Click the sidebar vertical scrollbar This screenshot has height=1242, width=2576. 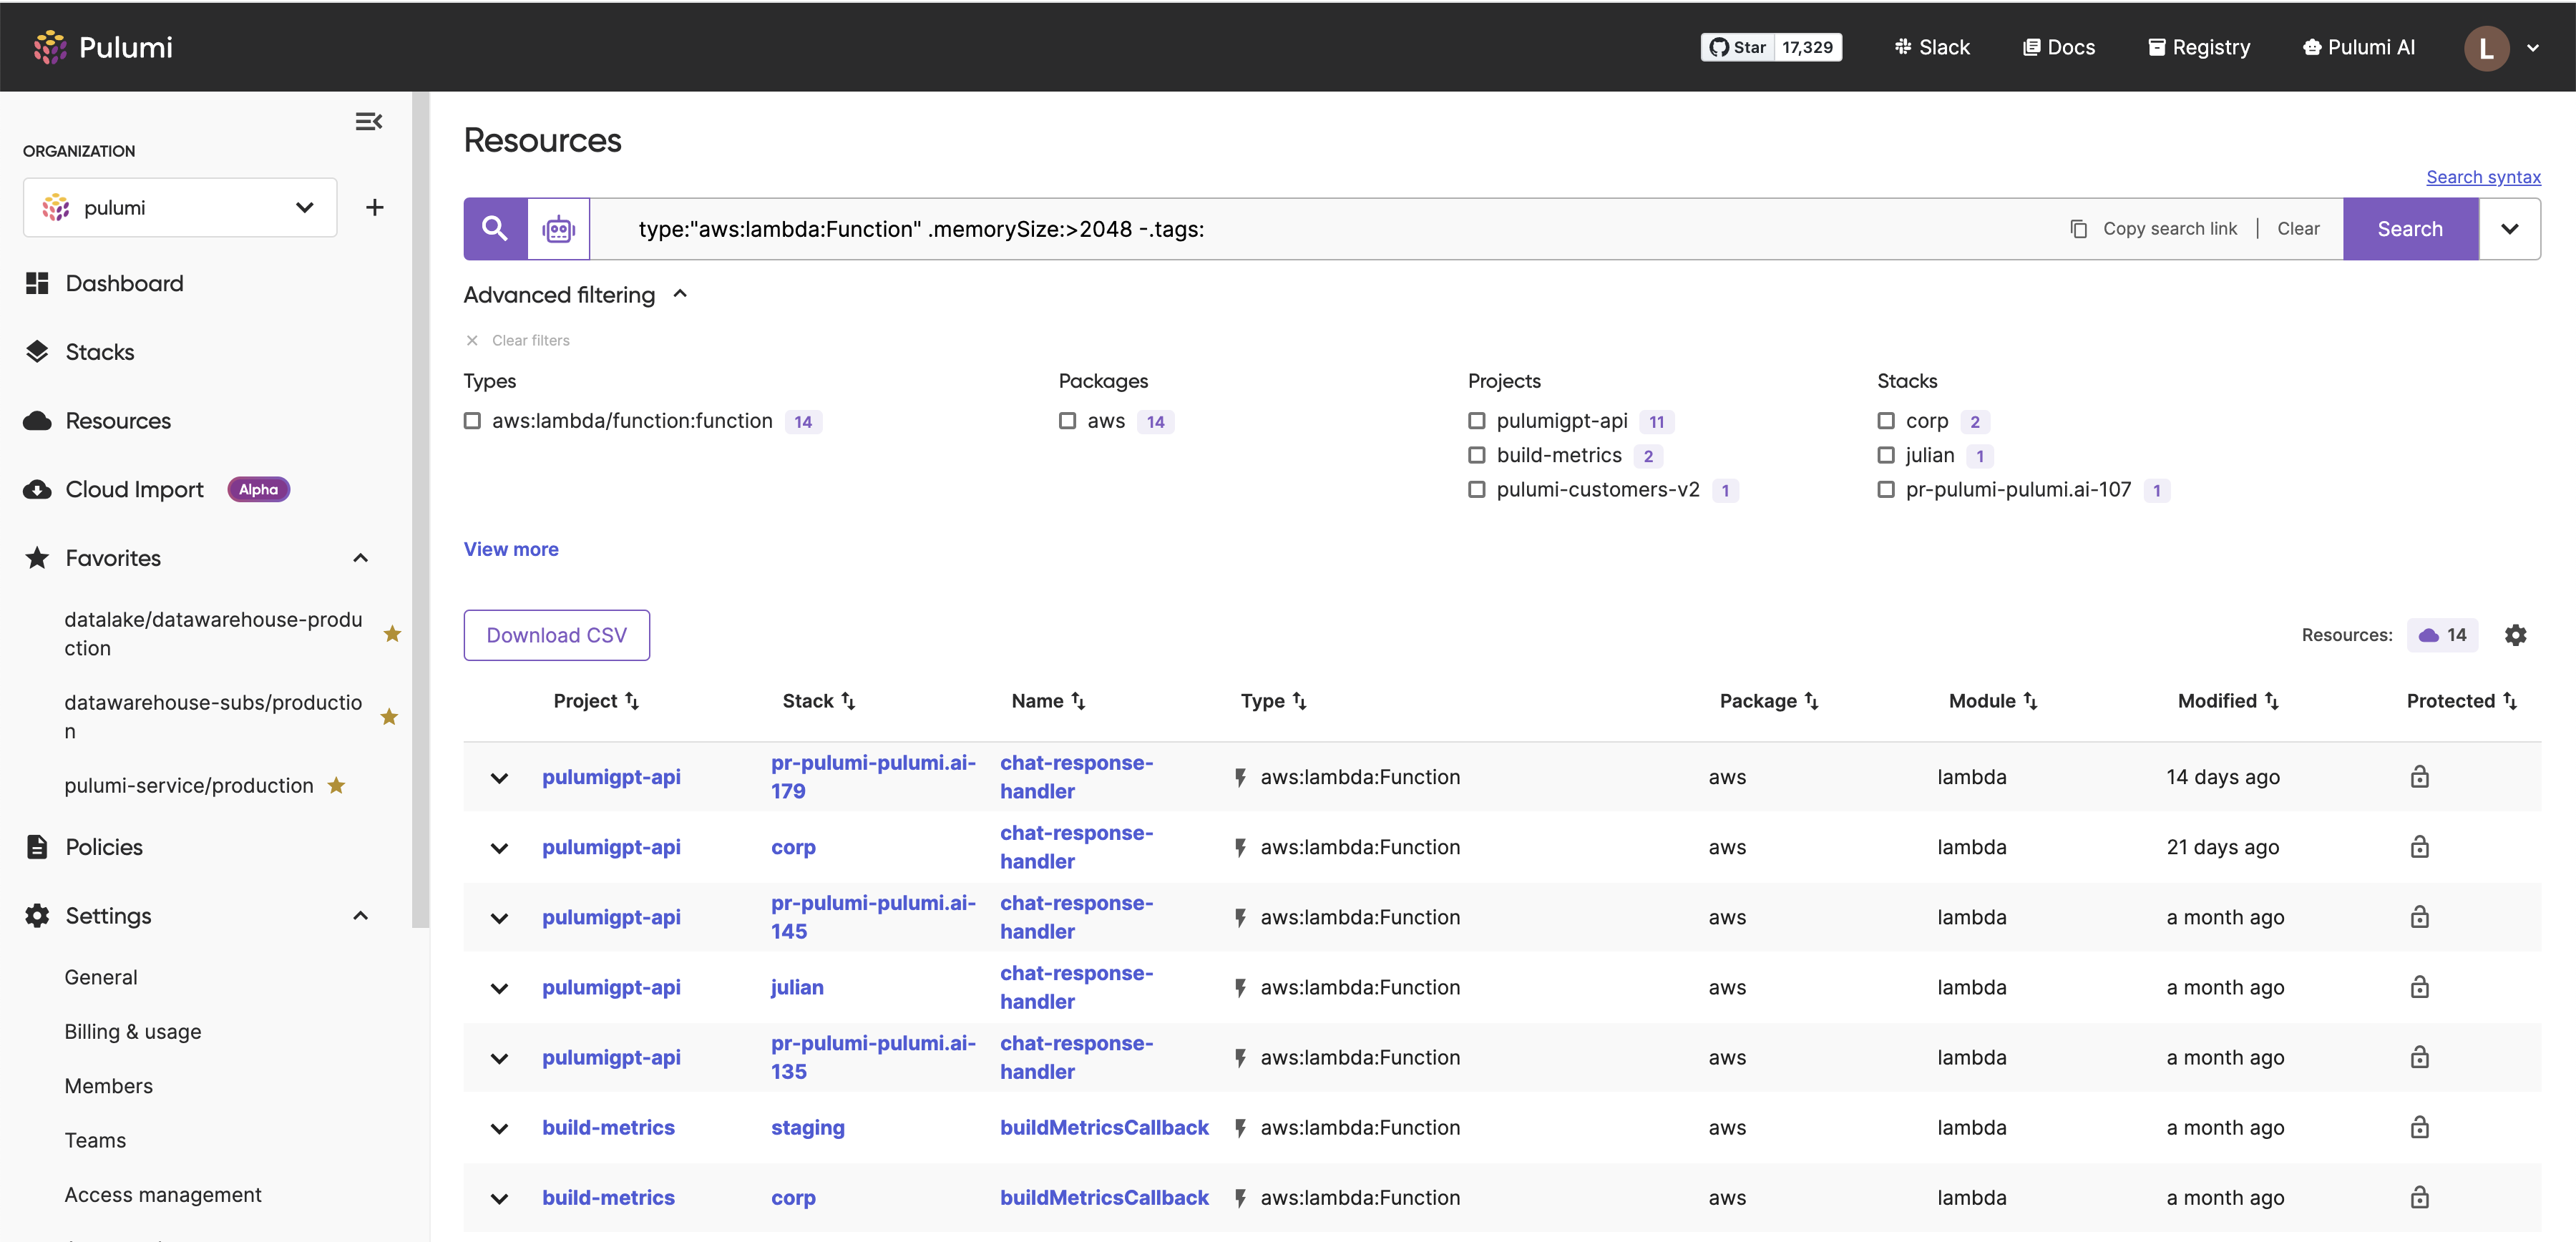[x=421, y=510]
